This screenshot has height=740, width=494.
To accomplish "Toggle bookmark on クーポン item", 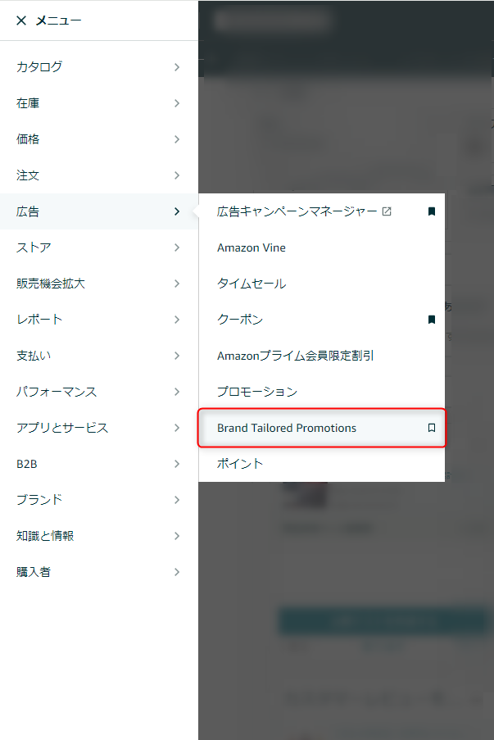I will [431, 320].
